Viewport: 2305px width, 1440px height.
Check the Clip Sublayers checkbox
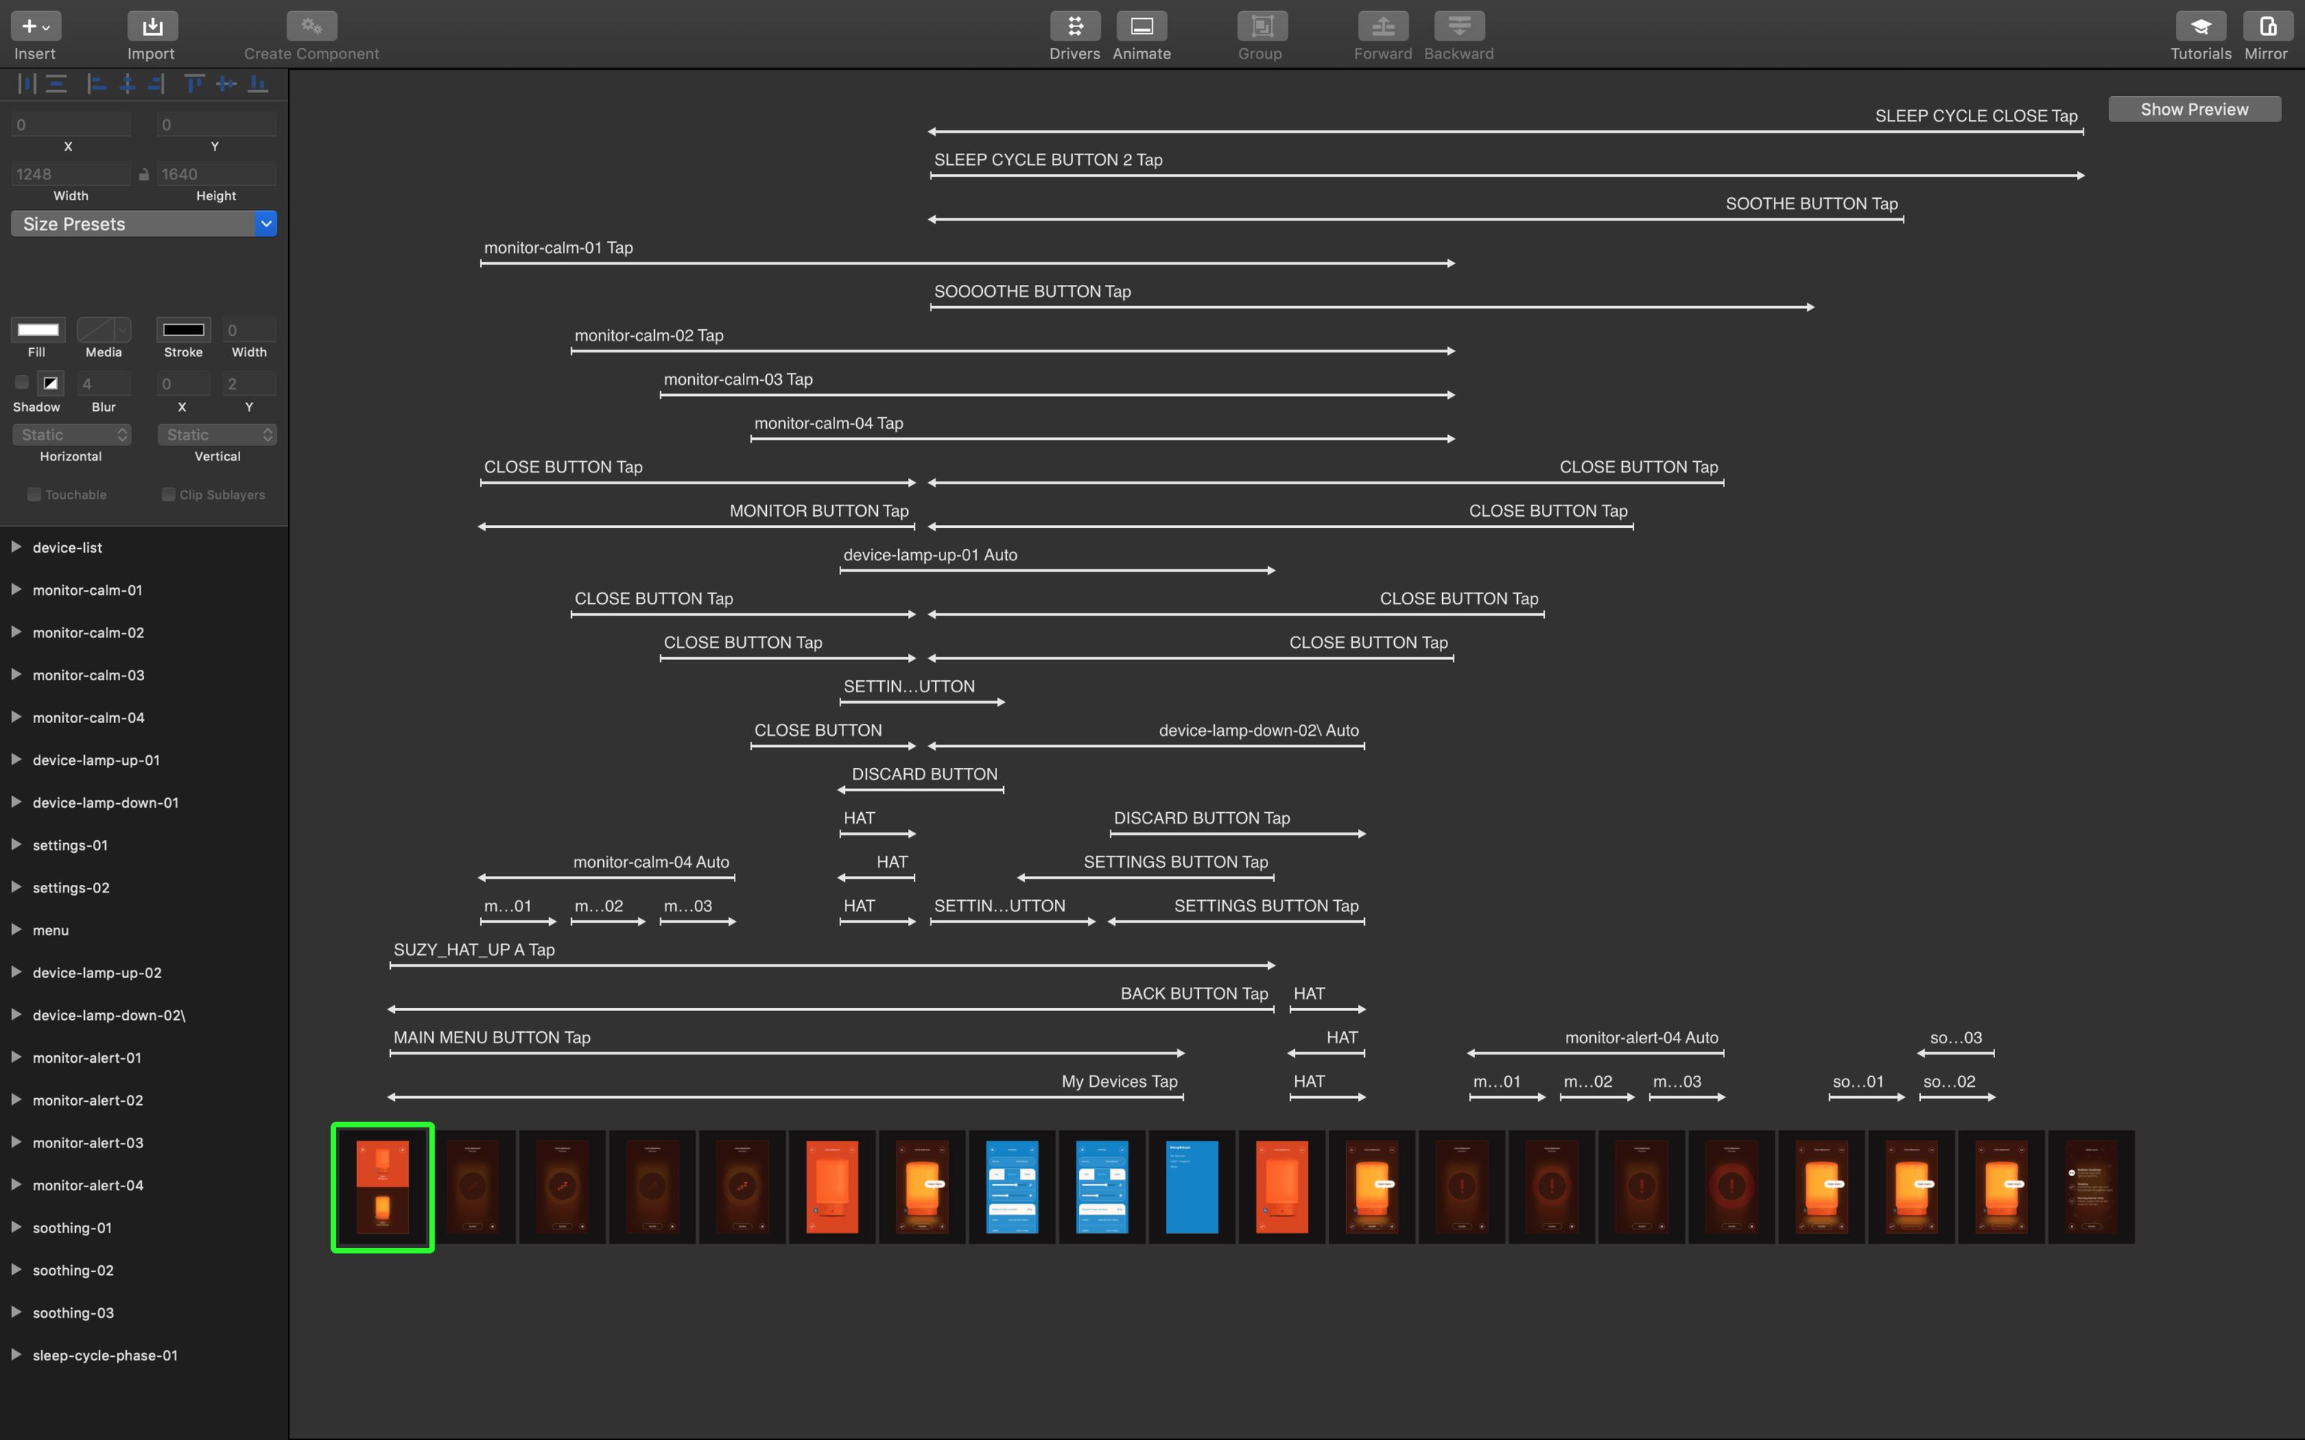pyautogui.click(x=169, y=494)
